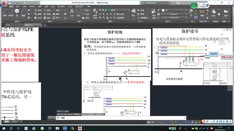
Task: Open File Explorer from taskbar
Action: (x=57, y=128)
